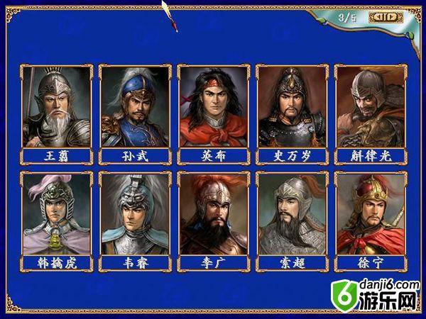Select the portrait of 王翦

point(57,106)
